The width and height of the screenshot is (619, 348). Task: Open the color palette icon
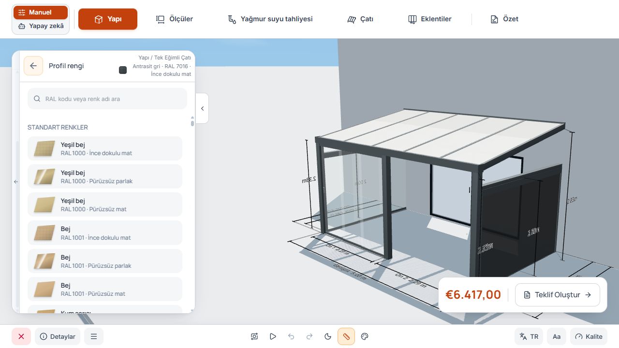365,336
